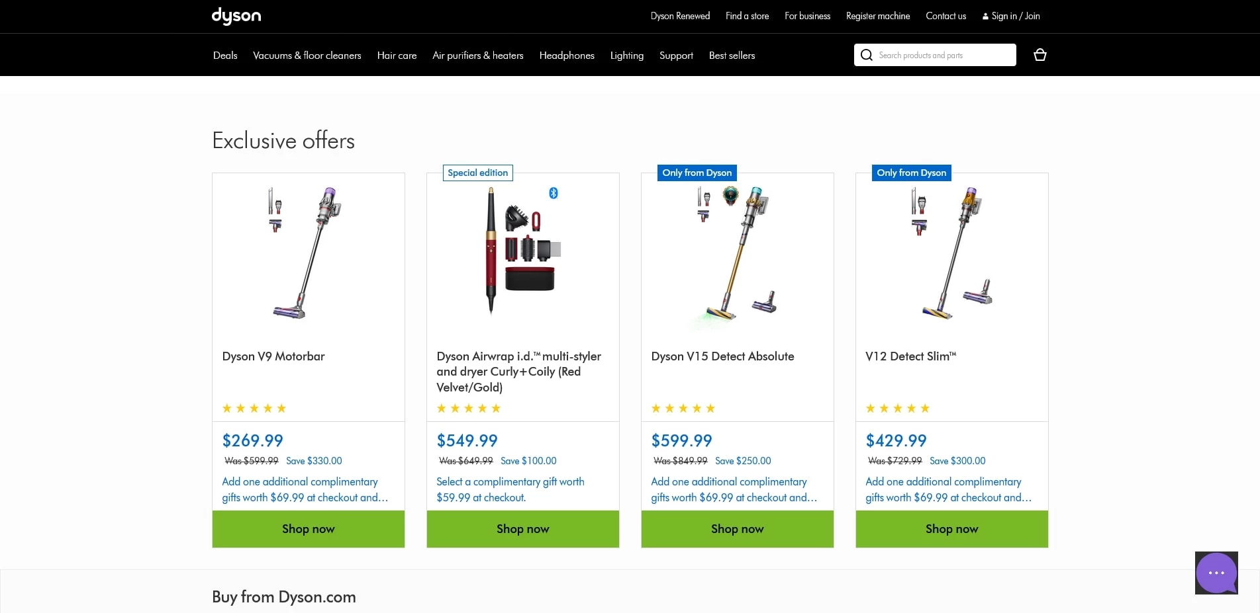This screenshot has width=1260, height=613.
Task: Click the Sign in person icon
Action: (x=985, y=17)
